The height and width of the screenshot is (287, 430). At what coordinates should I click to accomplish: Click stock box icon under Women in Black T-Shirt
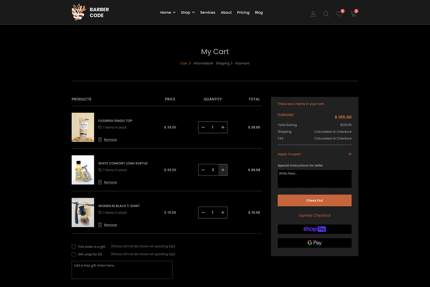pos(100,213)
